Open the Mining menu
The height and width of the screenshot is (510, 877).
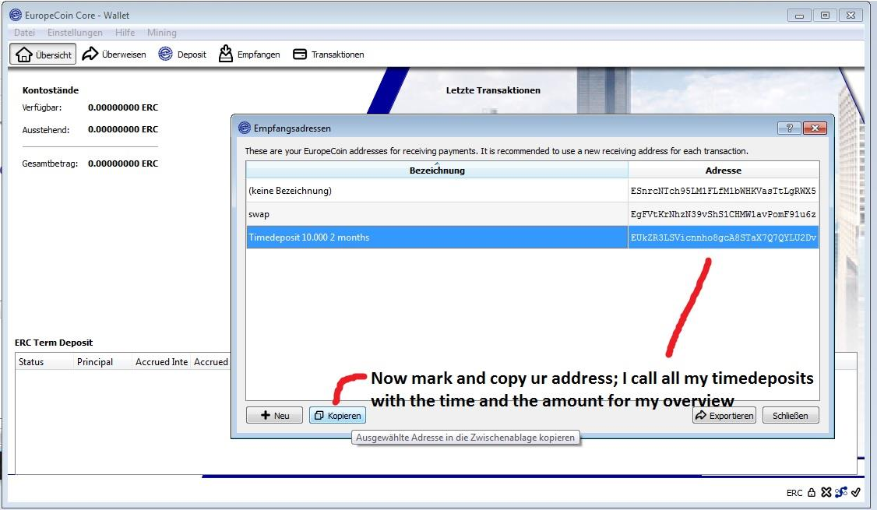[x=162, y=33]
